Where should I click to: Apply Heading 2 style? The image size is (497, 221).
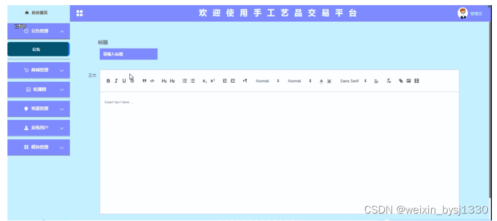pyautogui.click(x=172, y=81)
